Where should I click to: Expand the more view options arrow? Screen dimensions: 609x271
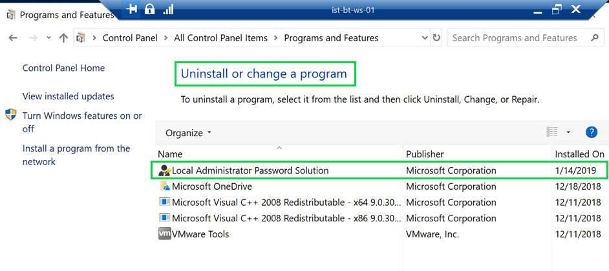(x=568, y=132)
